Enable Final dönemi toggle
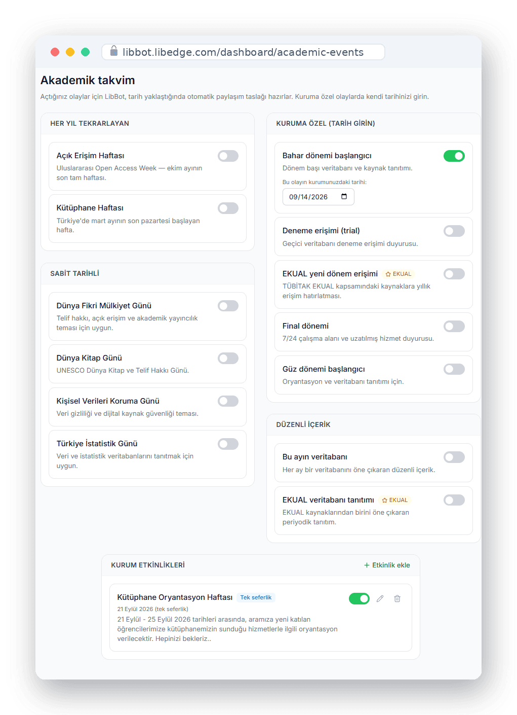Image resolution: width=517 pixels, height=715 pixels. 454,326
